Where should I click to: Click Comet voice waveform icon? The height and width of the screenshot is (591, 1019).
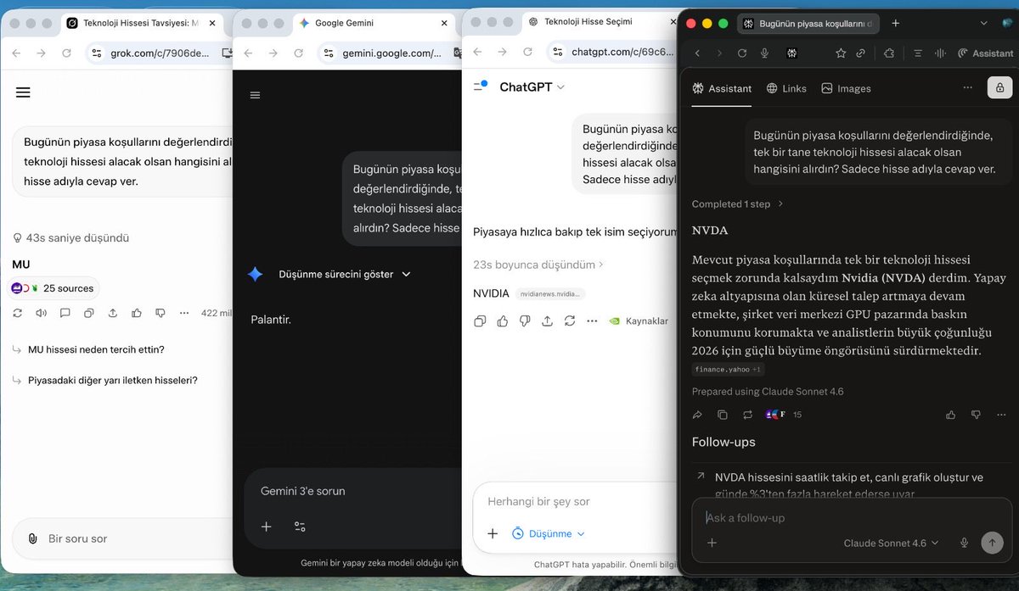940,53
